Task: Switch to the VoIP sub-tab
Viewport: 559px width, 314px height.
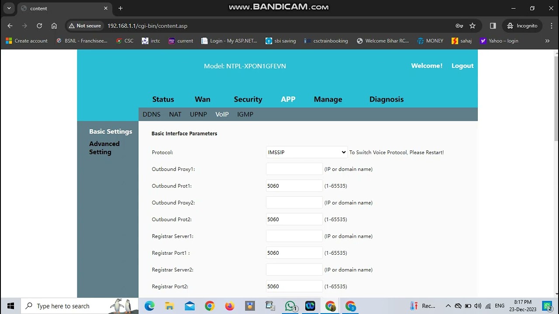Action: (x=222, y=114)
